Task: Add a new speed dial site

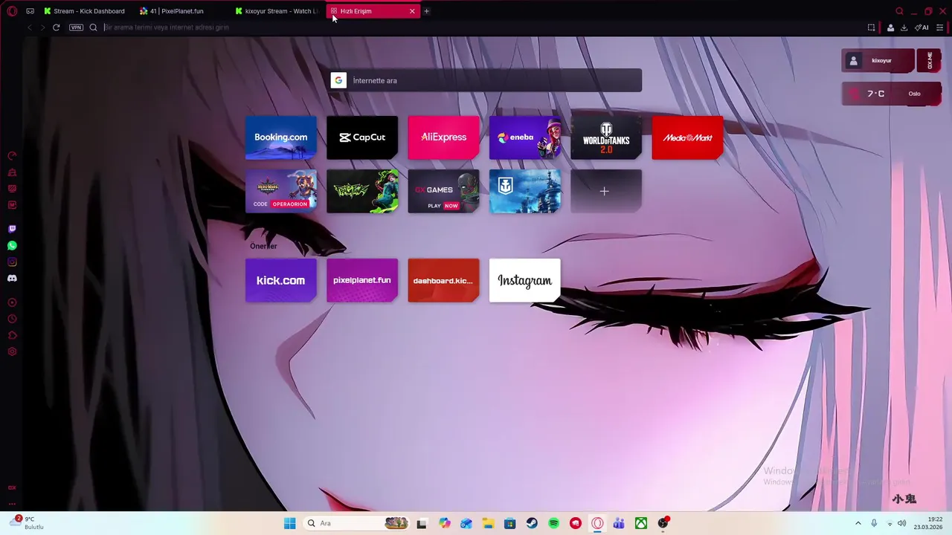Action: tap(606, 191)
